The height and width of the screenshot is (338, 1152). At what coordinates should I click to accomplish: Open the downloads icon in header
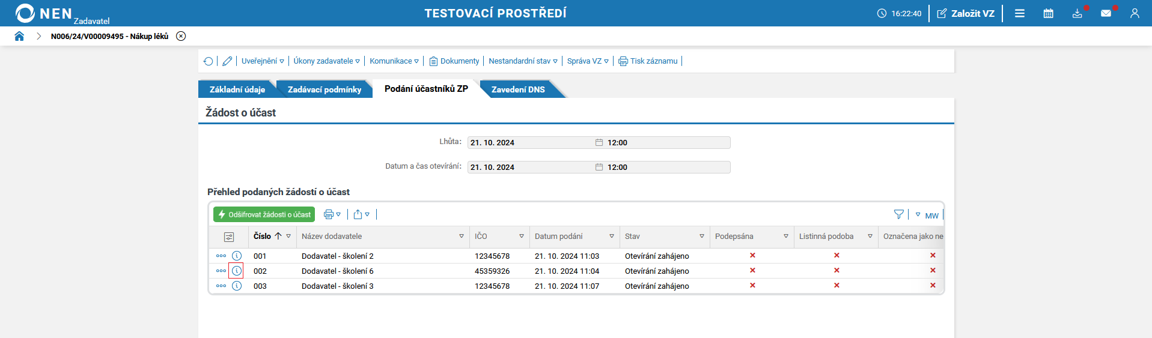click(1077, 13)
